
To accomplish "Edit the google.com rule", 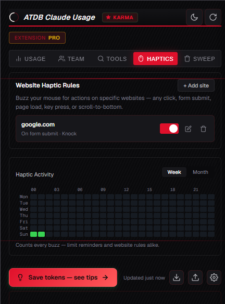I will [188, 129].
